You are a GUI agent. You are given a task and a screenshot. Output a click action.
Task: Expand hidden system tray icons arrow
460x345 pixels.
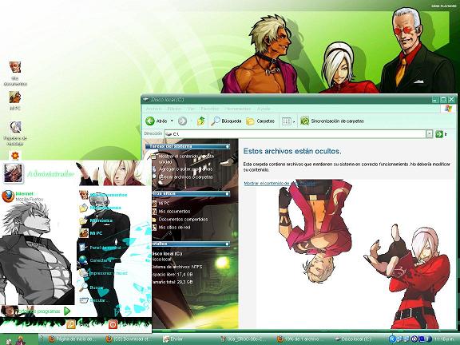coord(393,339)
